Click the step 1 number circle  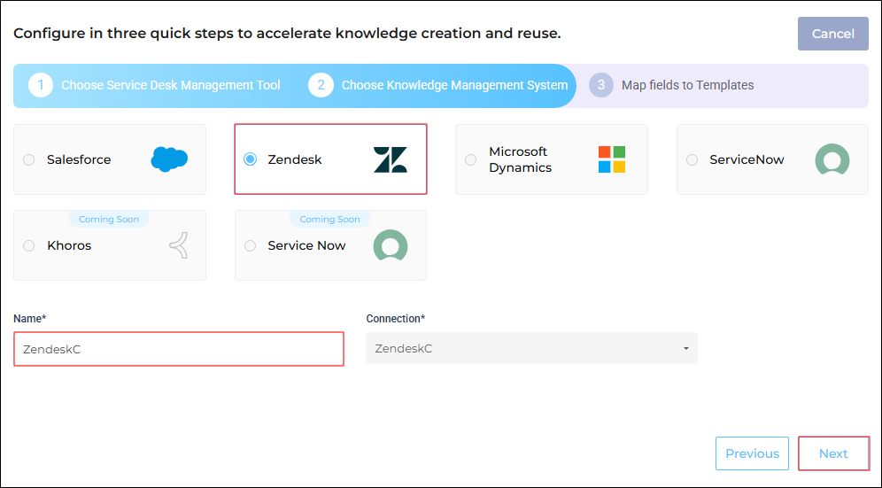point(41,86)
